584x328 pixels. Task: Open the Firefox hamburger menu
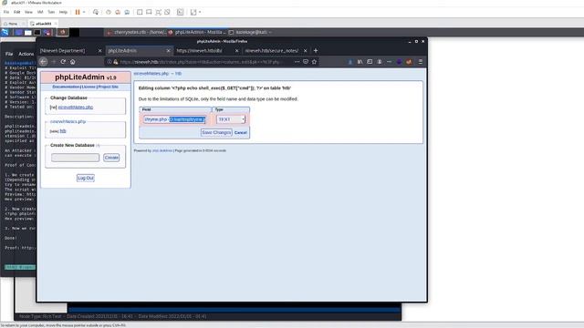pos(421,62)
